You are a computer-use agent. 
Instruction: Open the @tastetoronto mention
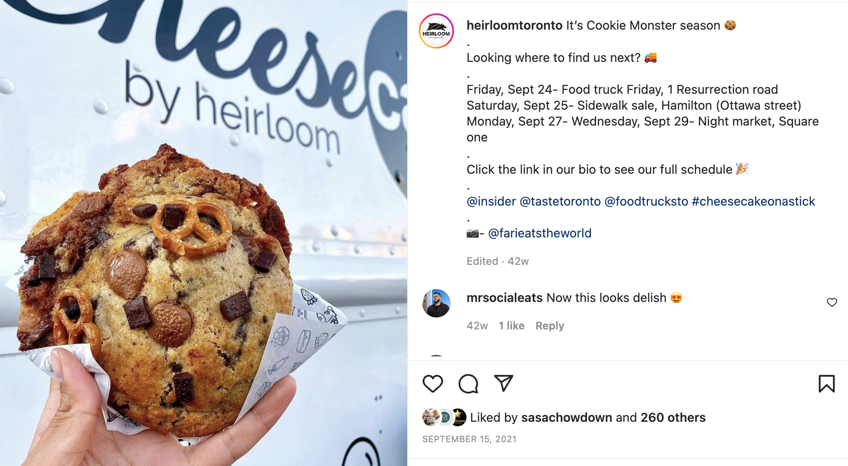pos(560,201)
